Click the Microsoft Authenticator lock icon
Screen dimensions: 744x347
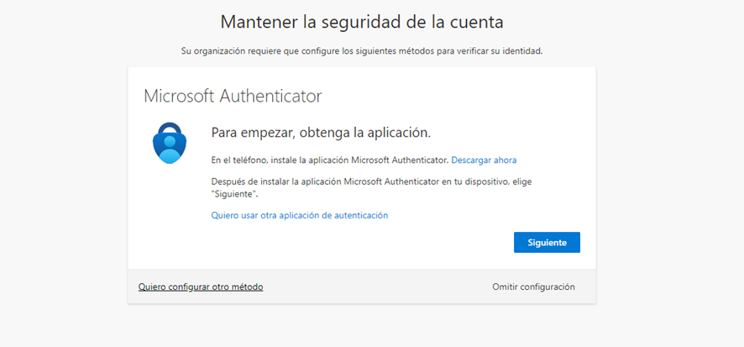coord(170,143)
